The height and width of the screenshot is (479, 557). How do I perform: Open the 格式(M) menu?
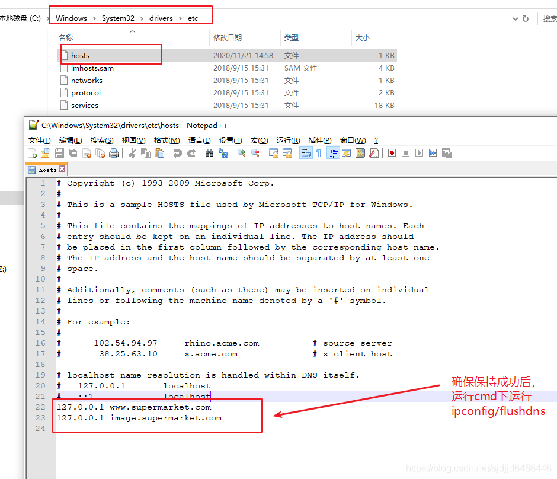pyautogui.click(x=167, y=140)
